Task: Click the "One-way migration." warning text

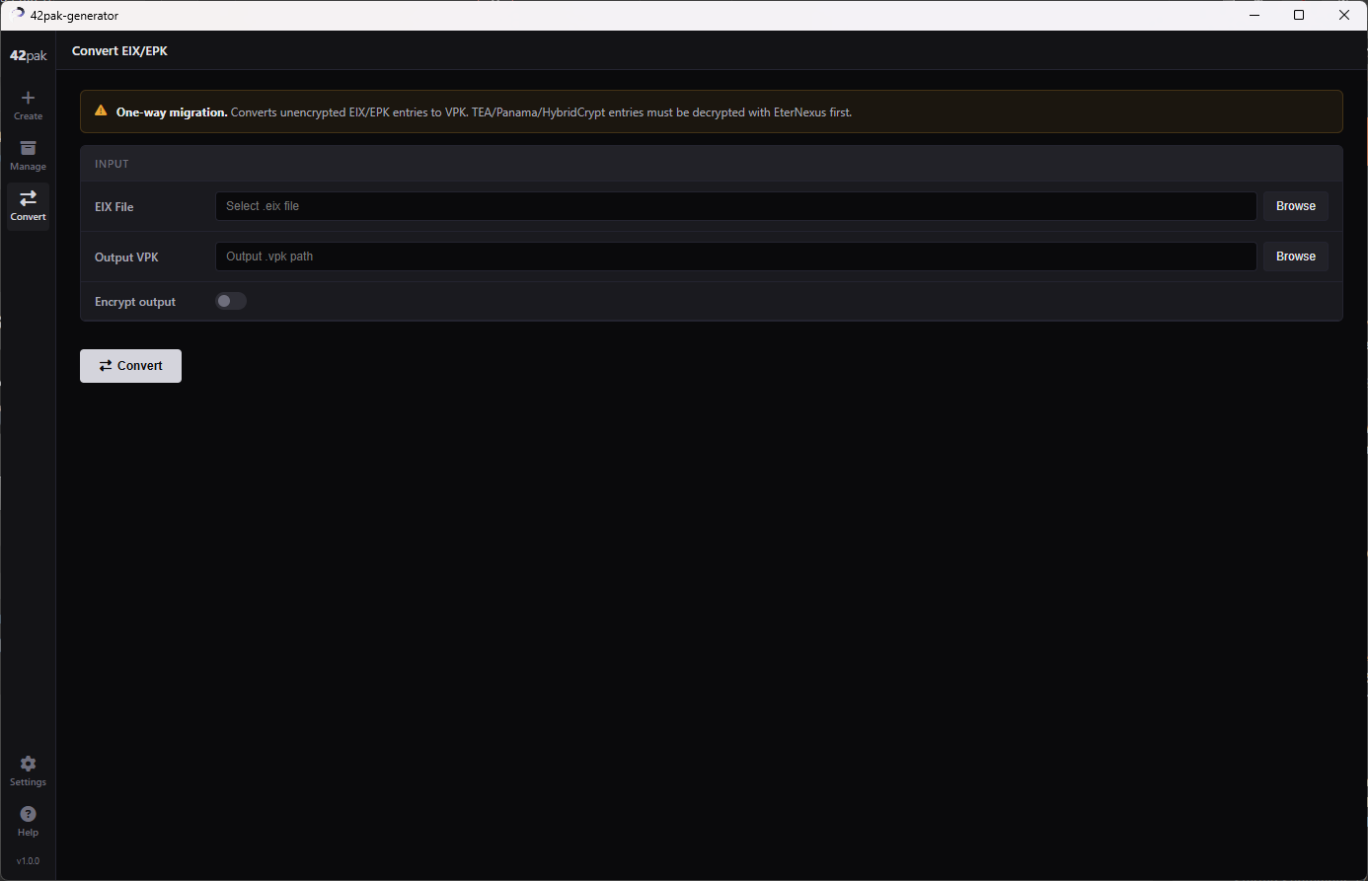Action: pos(172,112)
